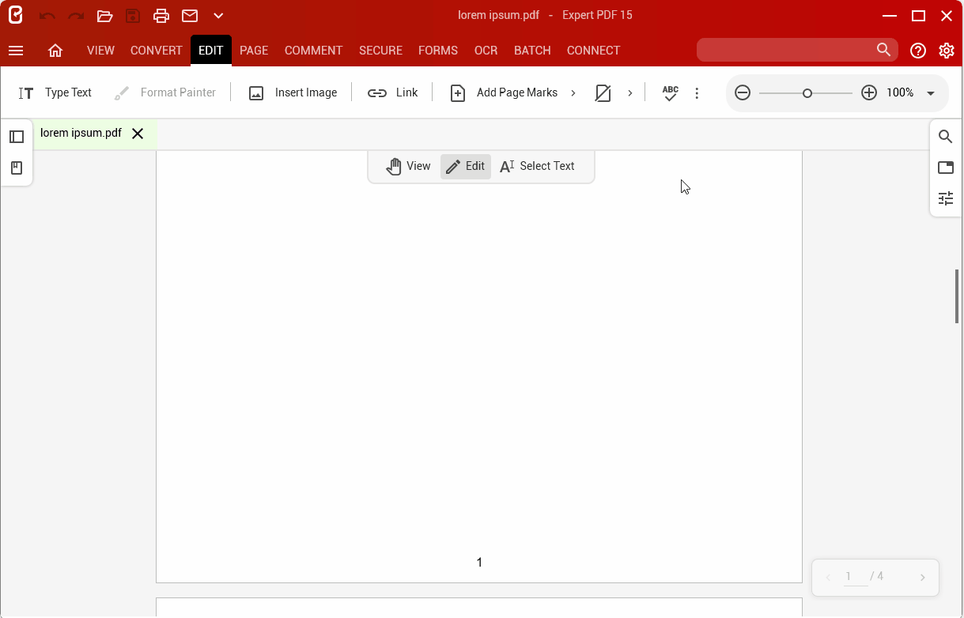Viewport: 964px width, 618px height.
Task: Open the OCR tab
Action: (x=486, y=51)
